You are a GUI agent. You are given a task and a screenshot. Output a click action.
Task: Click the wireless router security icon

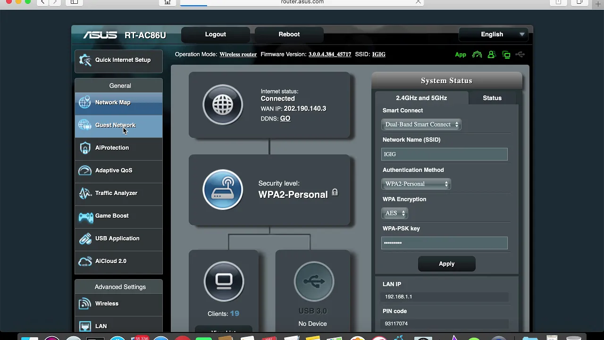point(223,190)
